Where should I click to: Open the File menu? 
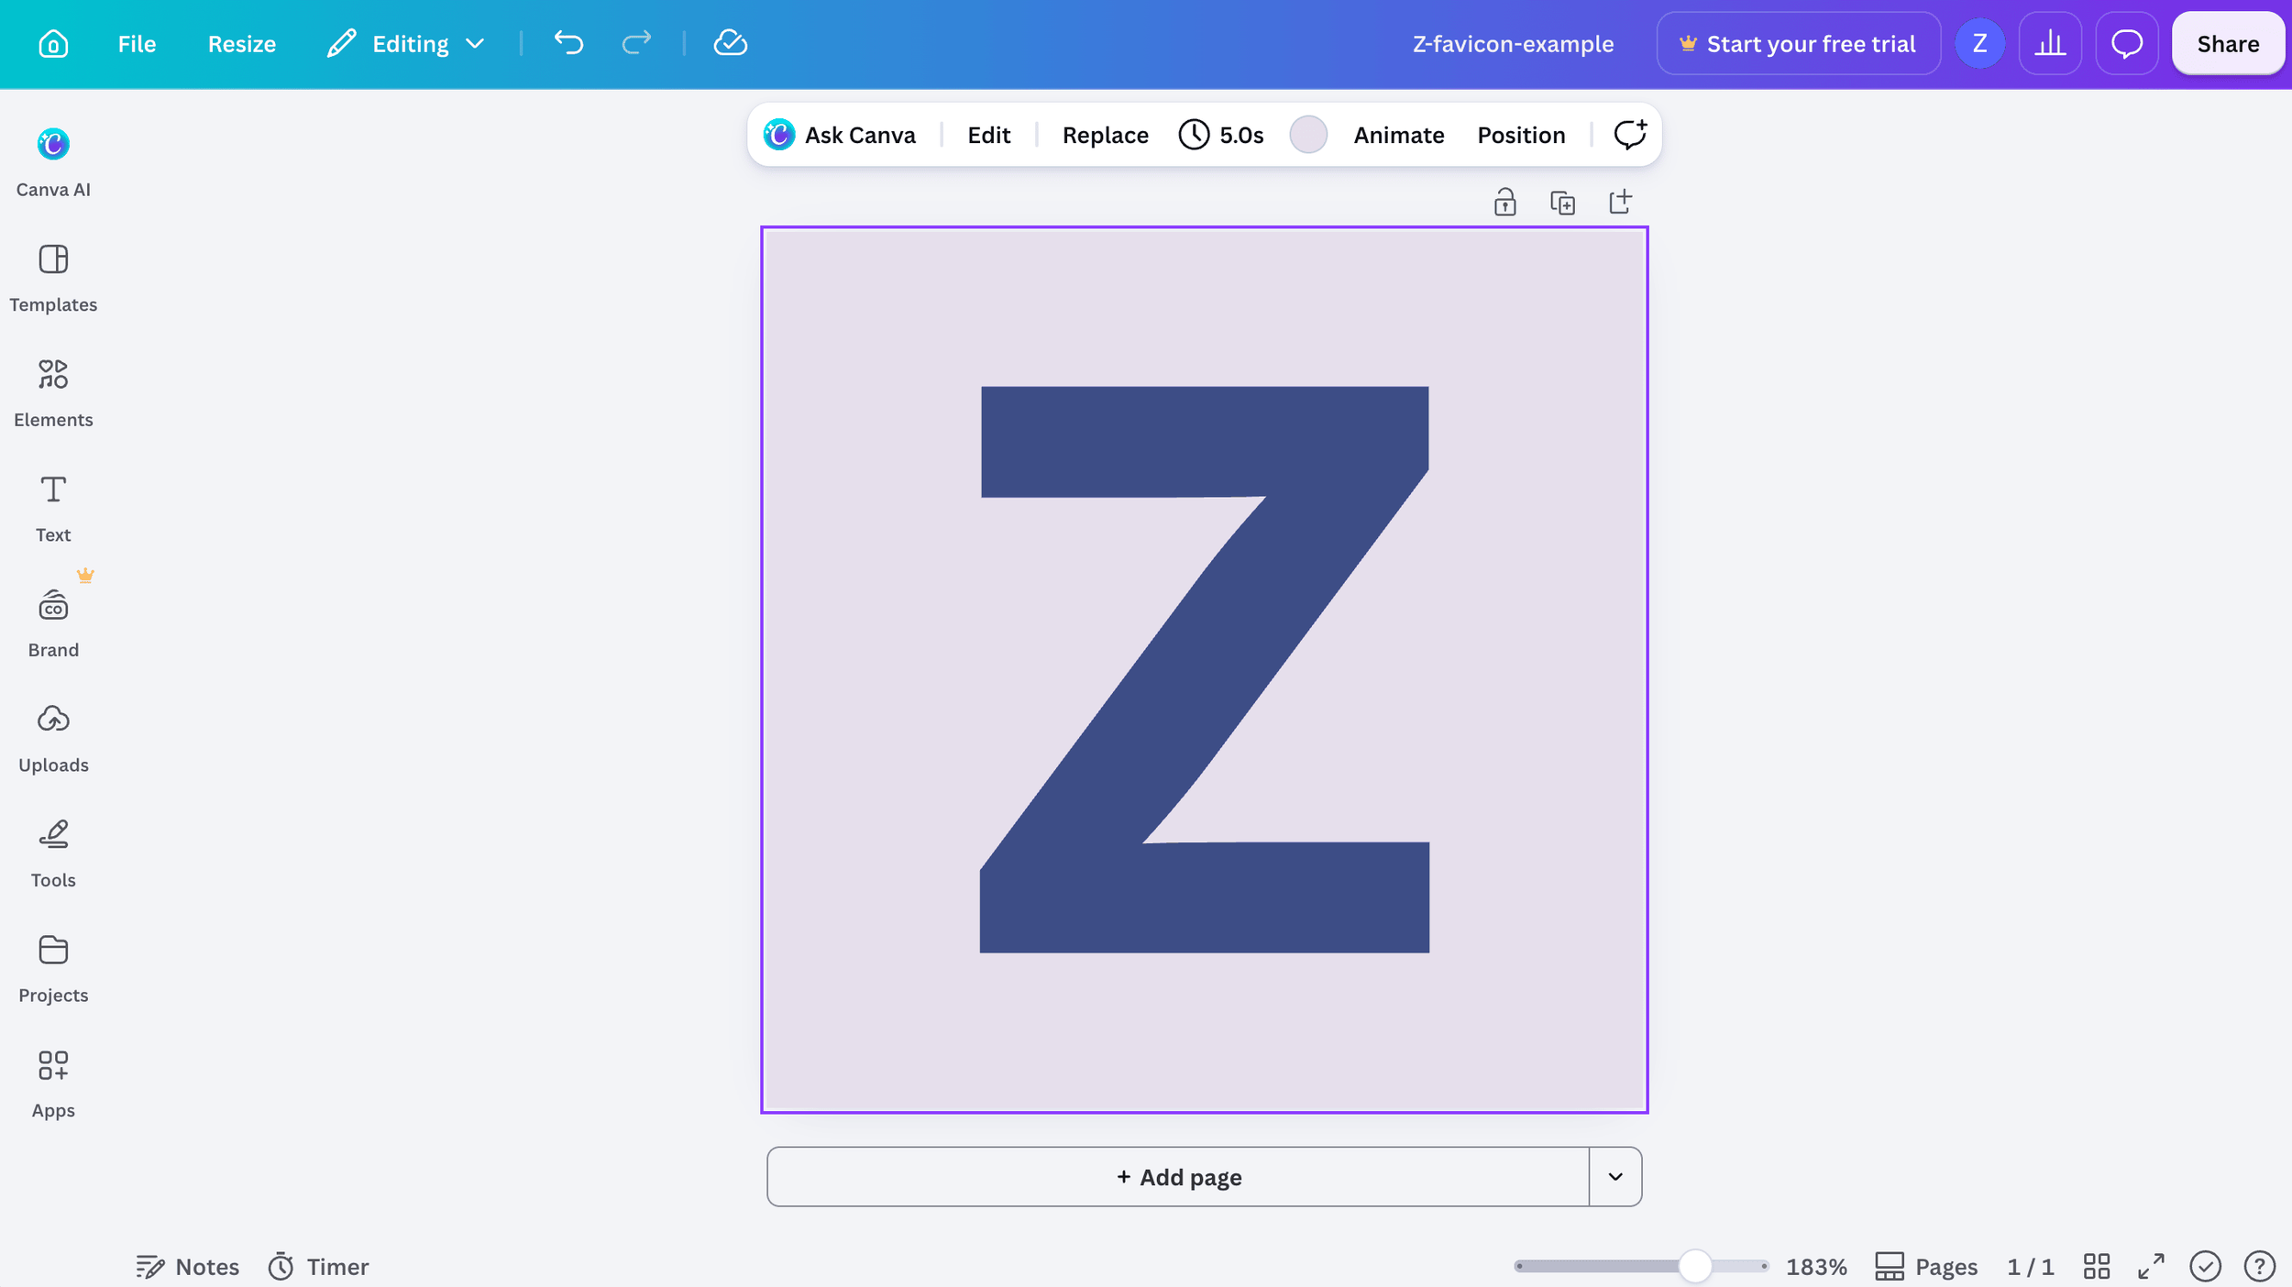click(137, 43)
